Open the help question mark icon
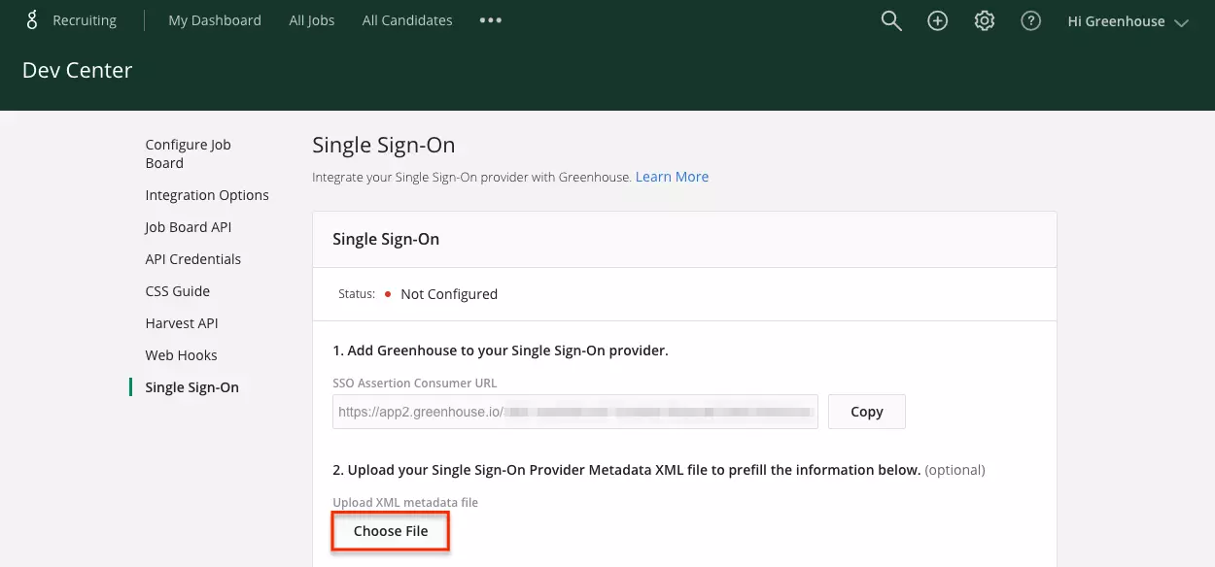The height and width of the screenshot is (567, 1215). (1031, 20)
